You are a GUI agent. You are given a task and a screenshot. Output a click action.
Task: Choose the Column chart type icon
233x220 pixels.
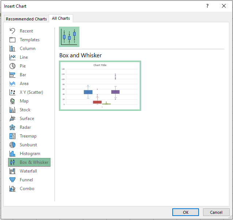tap(12, 49)
